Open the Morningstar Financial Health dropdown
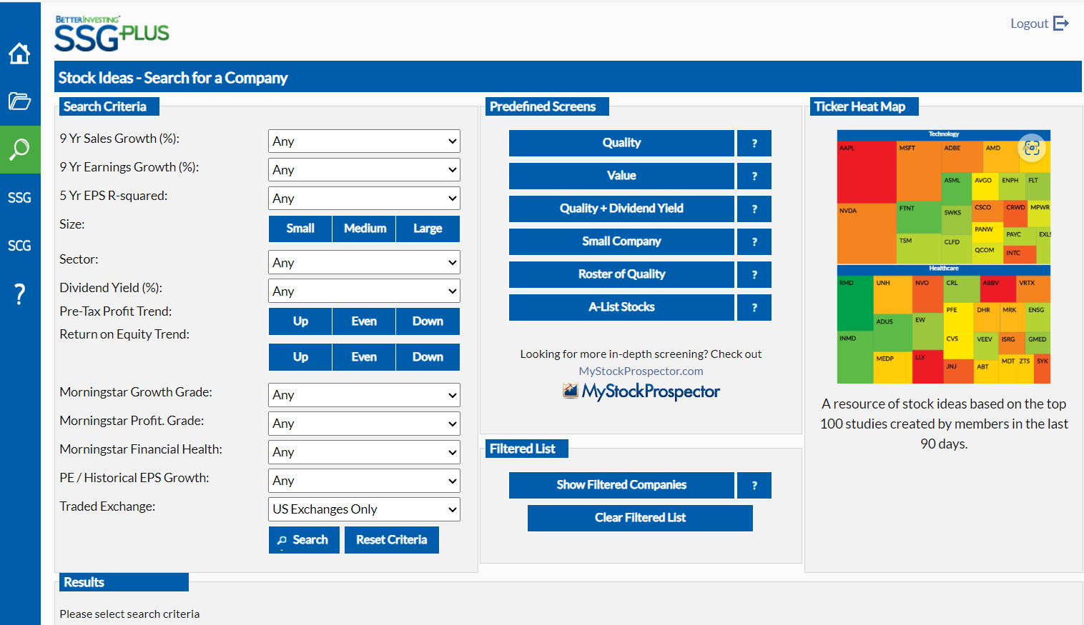The image size is (1084, 625). pos(365,452)
